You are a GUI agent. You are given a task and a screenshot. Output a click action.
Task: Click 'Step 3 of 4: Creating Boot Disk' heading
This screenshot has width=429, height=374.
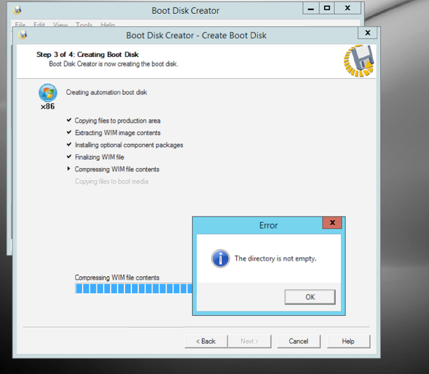(88, 54)
